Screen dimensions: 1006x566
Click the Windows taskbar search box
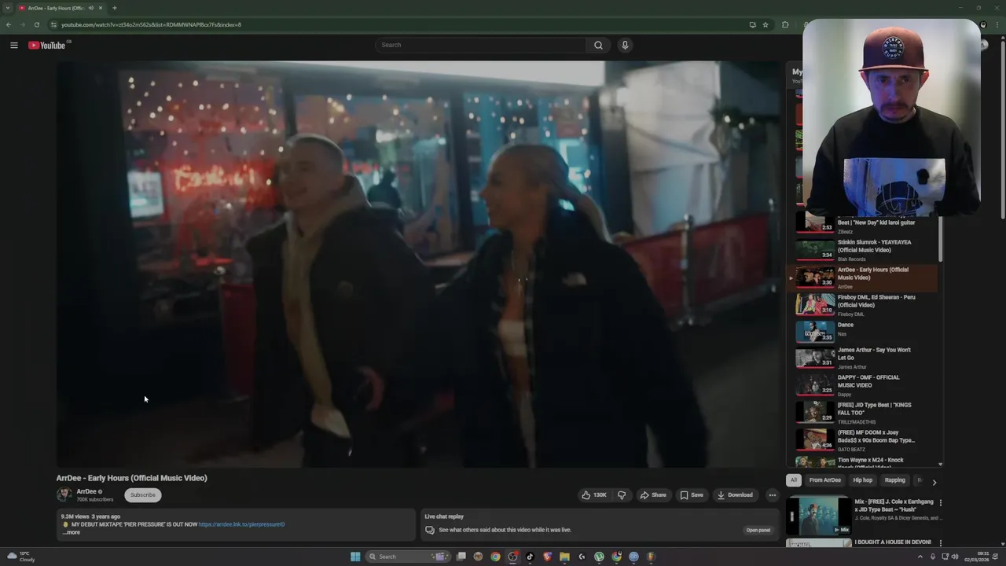pos(408,557)
